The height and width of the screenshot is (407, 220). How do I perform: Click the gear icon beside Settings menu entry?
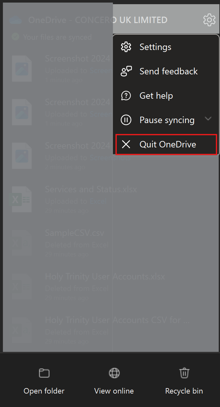(126, 47)
